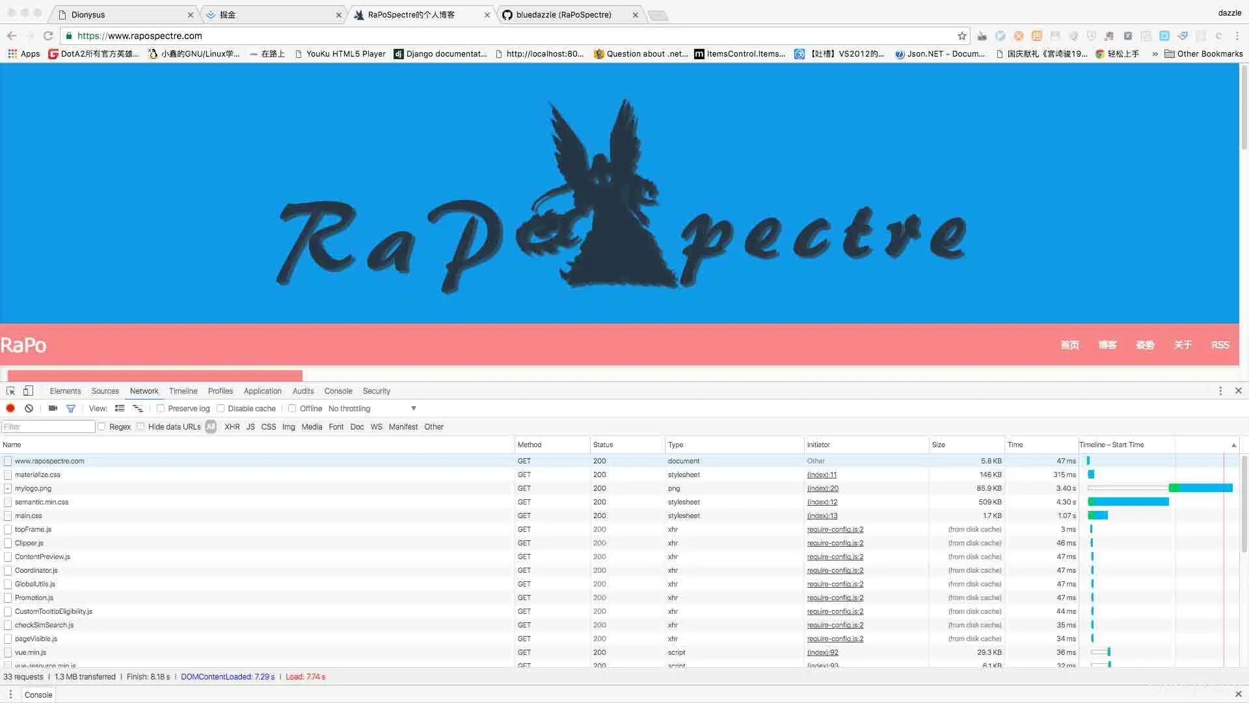This screenshot has width=1249, height=703.
Task: Toggle capture screenshots camera icon
Action: 53,409
